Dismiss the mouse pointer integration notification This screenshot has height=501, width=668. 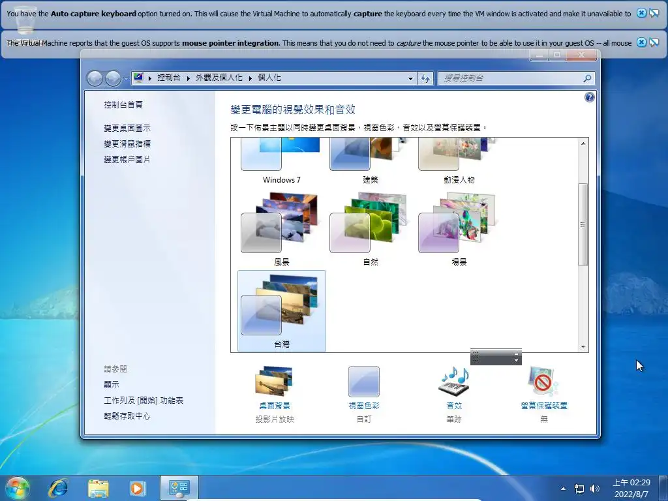coord(641,42)
